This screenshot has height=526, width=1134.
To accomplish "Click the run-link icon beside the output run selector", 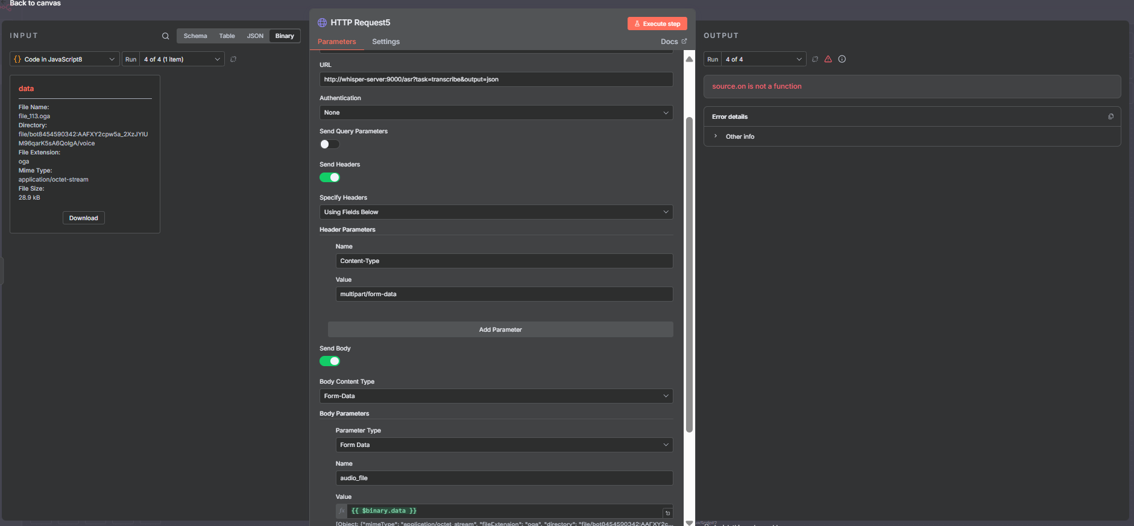I will coord(815,59).
